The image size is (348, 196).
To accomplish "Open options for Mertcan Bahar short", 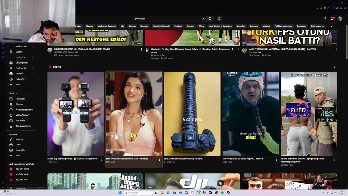I will coord(276,160).
